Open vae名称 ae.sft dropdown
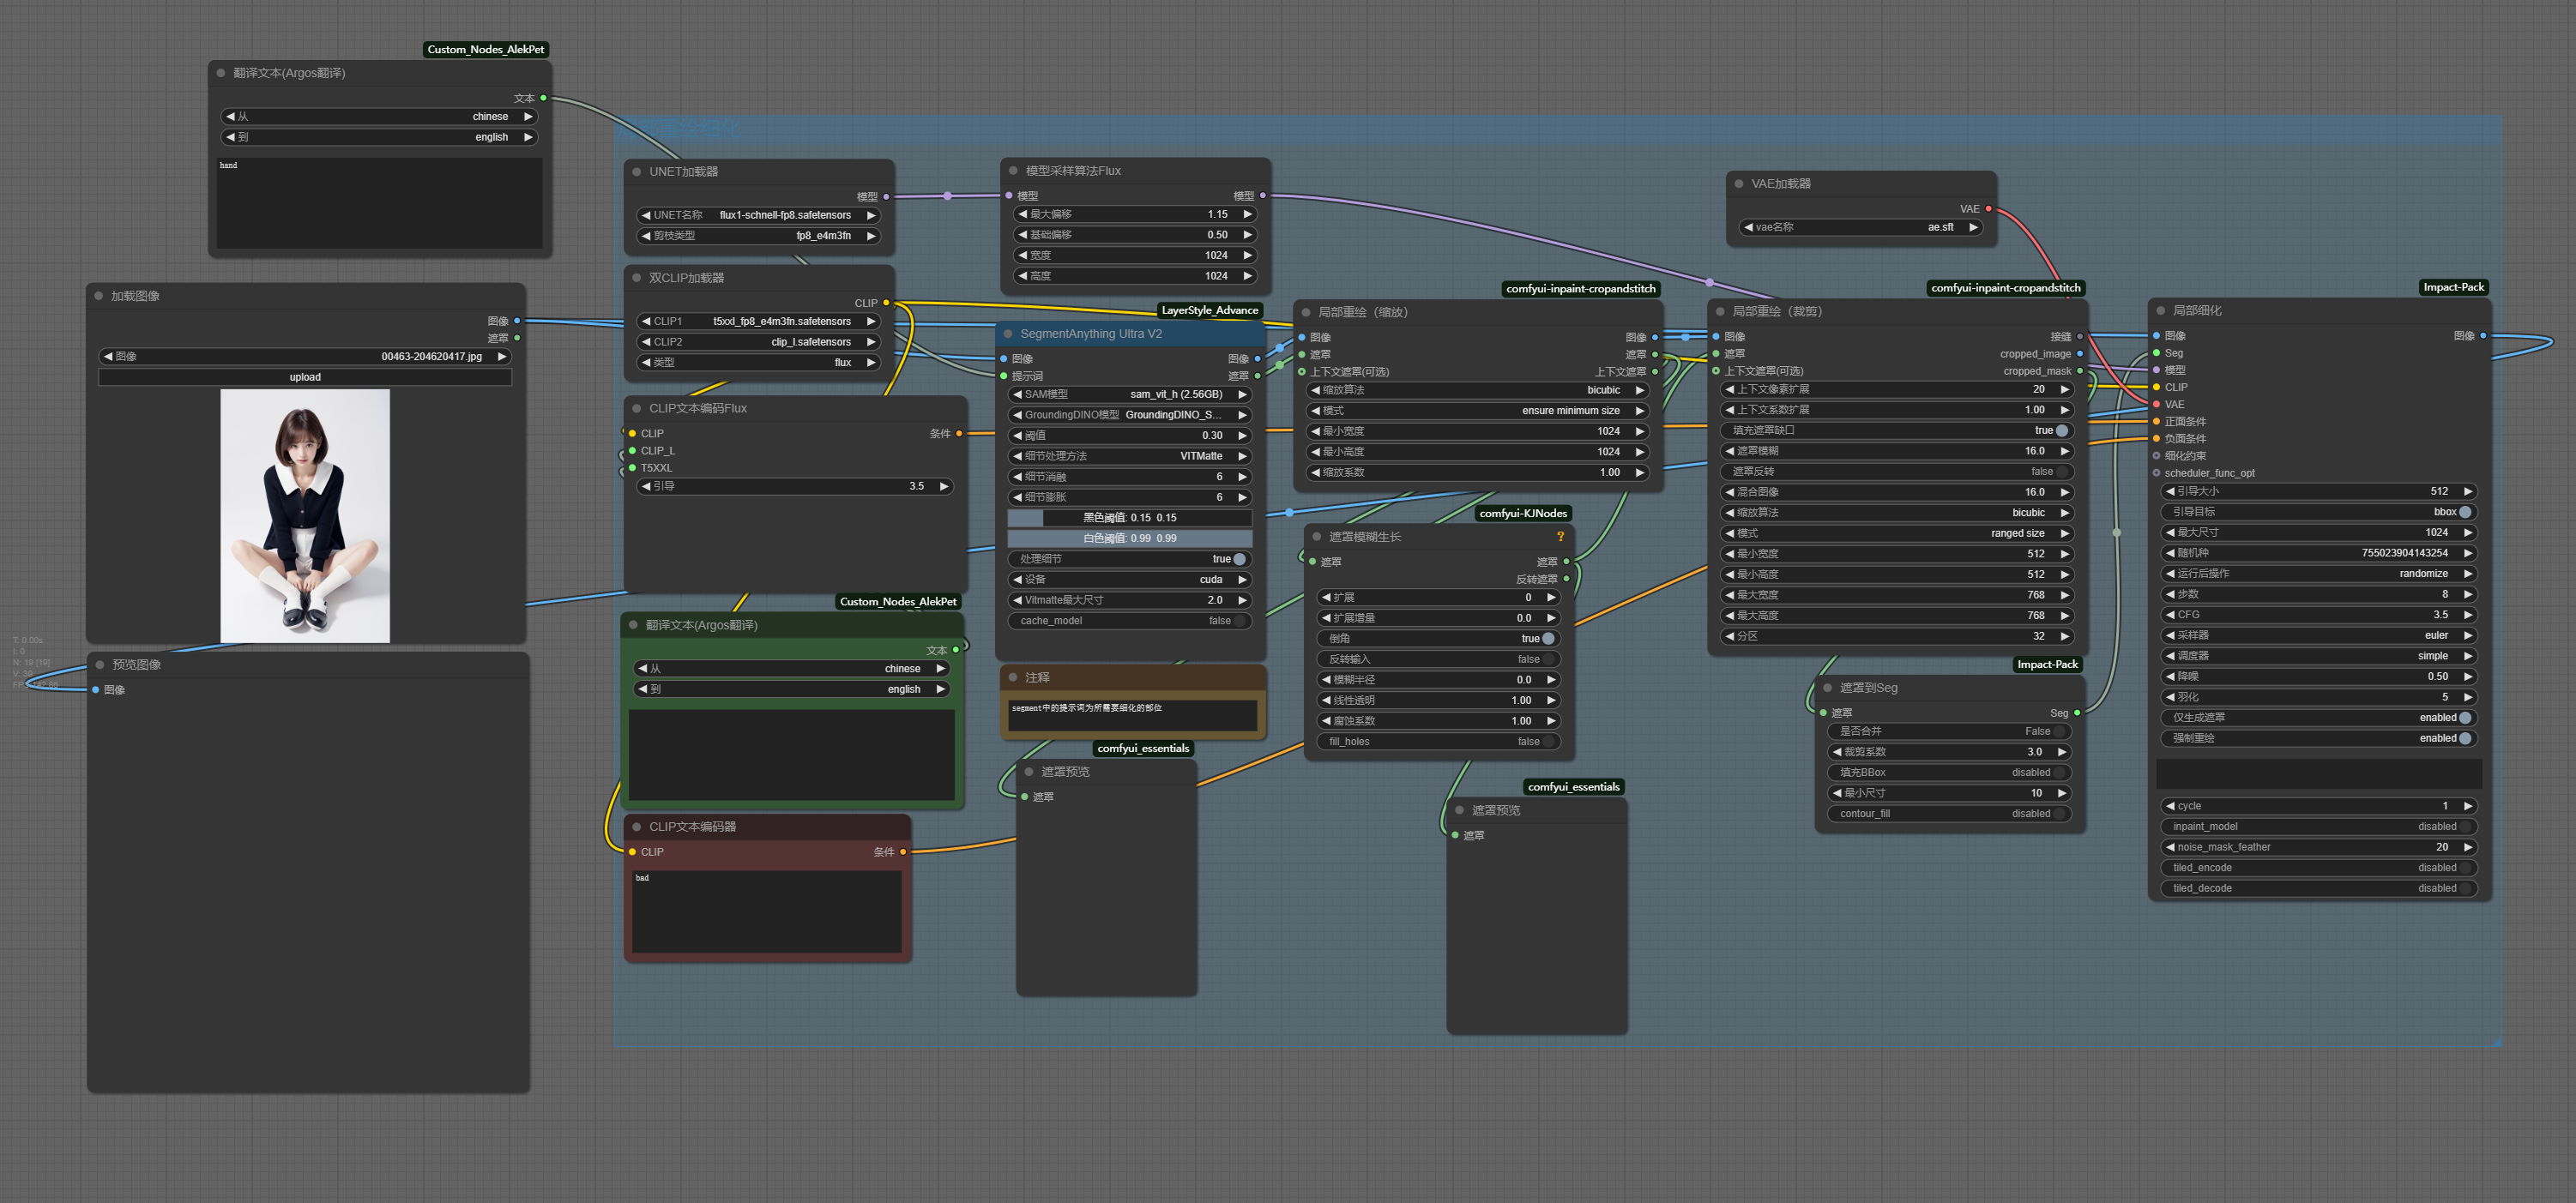This screenshot has height=1203, width=2576. point(1861,228)
